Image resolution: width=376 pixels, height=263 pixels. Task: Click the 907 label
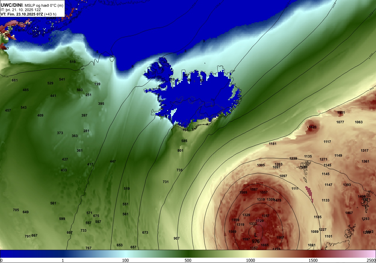(x=177, y=238)
